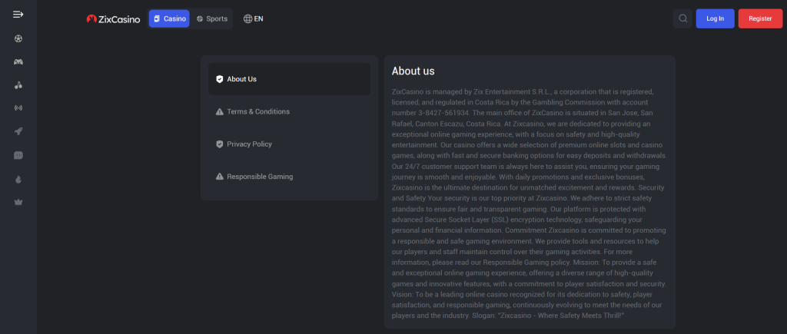The width and height of the screenshot is (787, 334).
Task: Click the crown VIP icon
Action: [x=18, y=202]
